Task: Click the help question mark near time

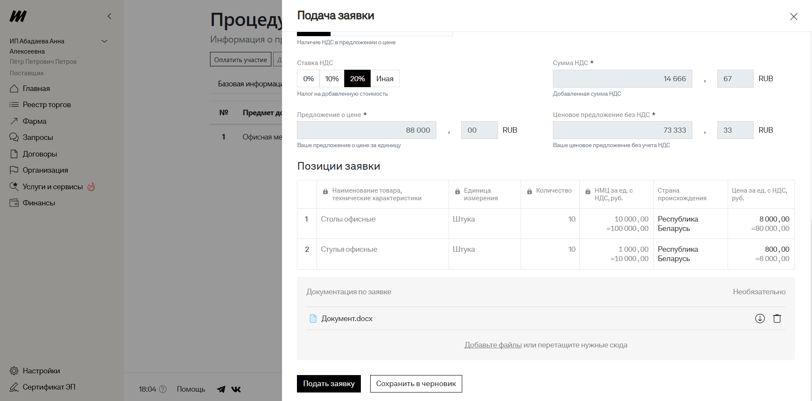Action: tap(163, 389)
